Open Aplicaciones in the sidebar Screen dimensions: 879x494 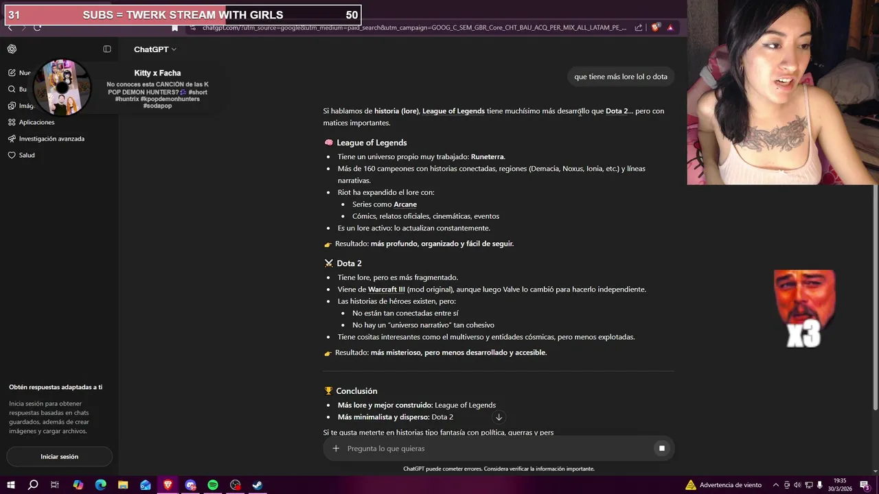click(37, 122)
